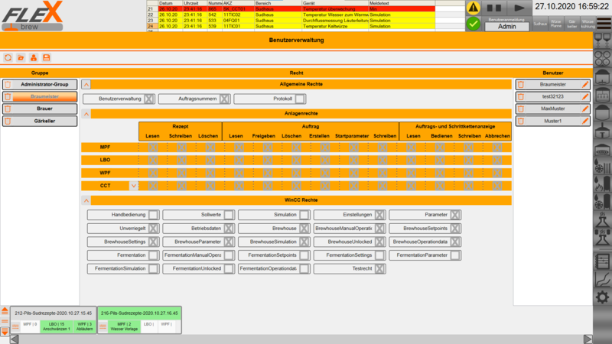Toggle the Handbedienung checkbox
This screenshot has width=612, height=344.
pyautogui.click(x=154, y=216)
